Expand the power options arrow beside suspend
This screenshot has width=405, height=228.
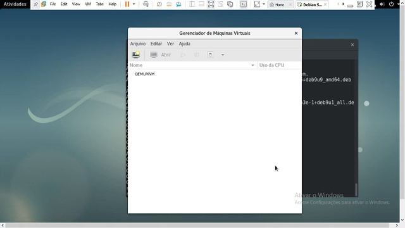click(x=134, y=4)
